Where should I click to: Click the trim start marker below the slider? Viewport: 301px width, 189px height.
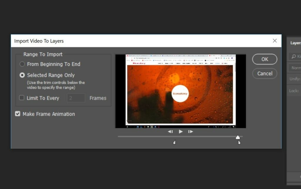click(174, 142)
